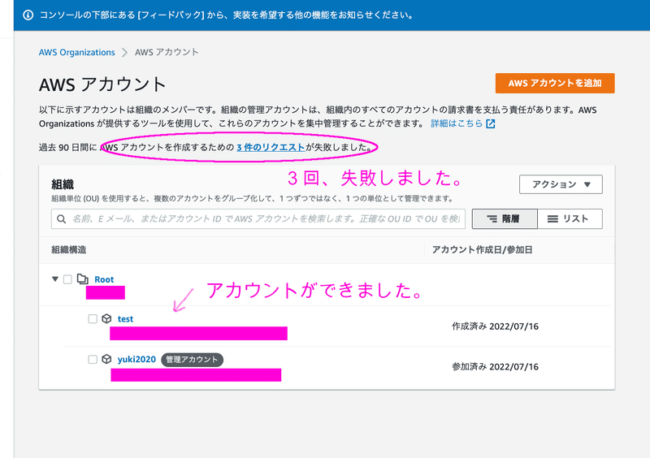650x458 pixels.
Task: Open the 詳細はこちら link
Action: tap(457, 123)
